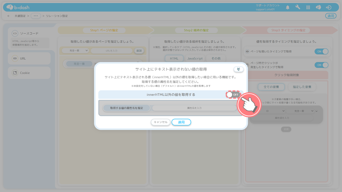
Task: Focus the URLを入力 field
Action: tap(111, 51)
